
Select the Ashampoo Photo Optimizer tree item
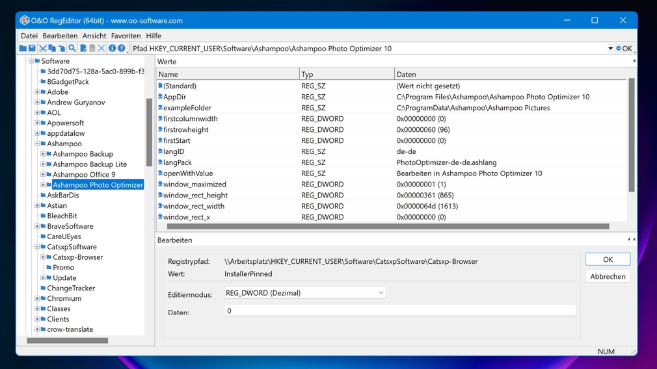[x=98, y=185]
